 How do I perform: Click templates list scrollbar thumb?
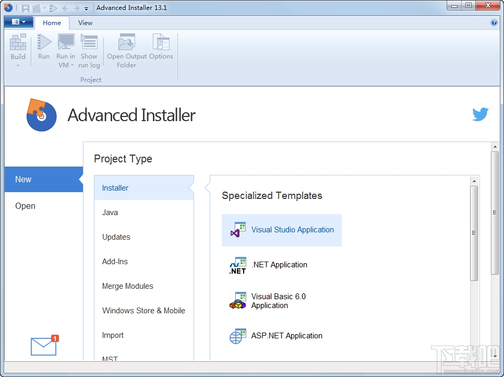pos(474,233)
